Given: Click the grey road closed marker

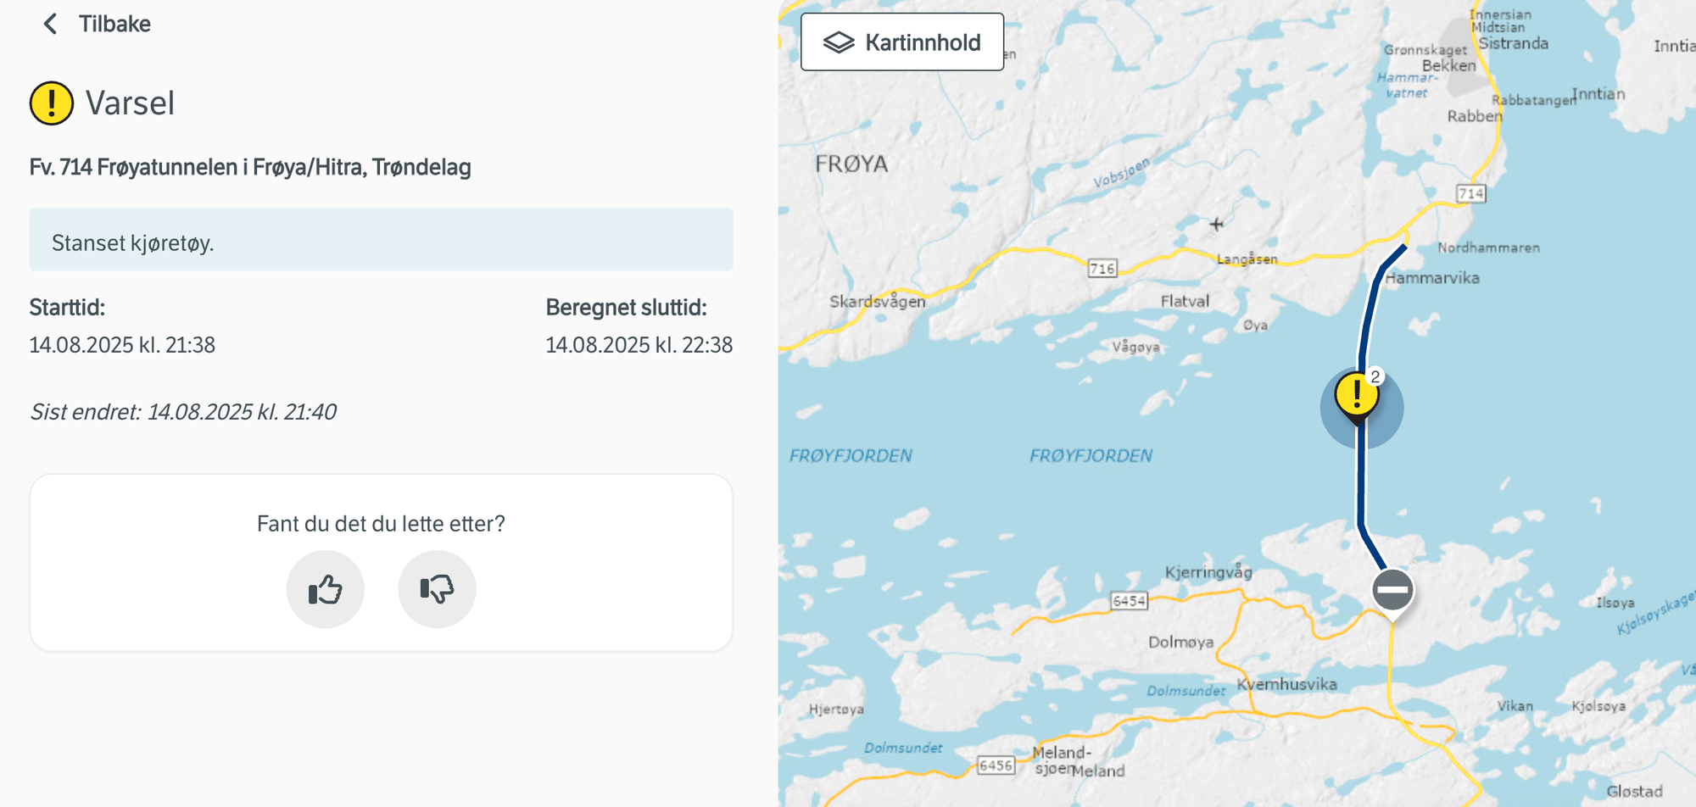Looking at the screenshot, I should pyautogui.click(x=1392, y=589).
